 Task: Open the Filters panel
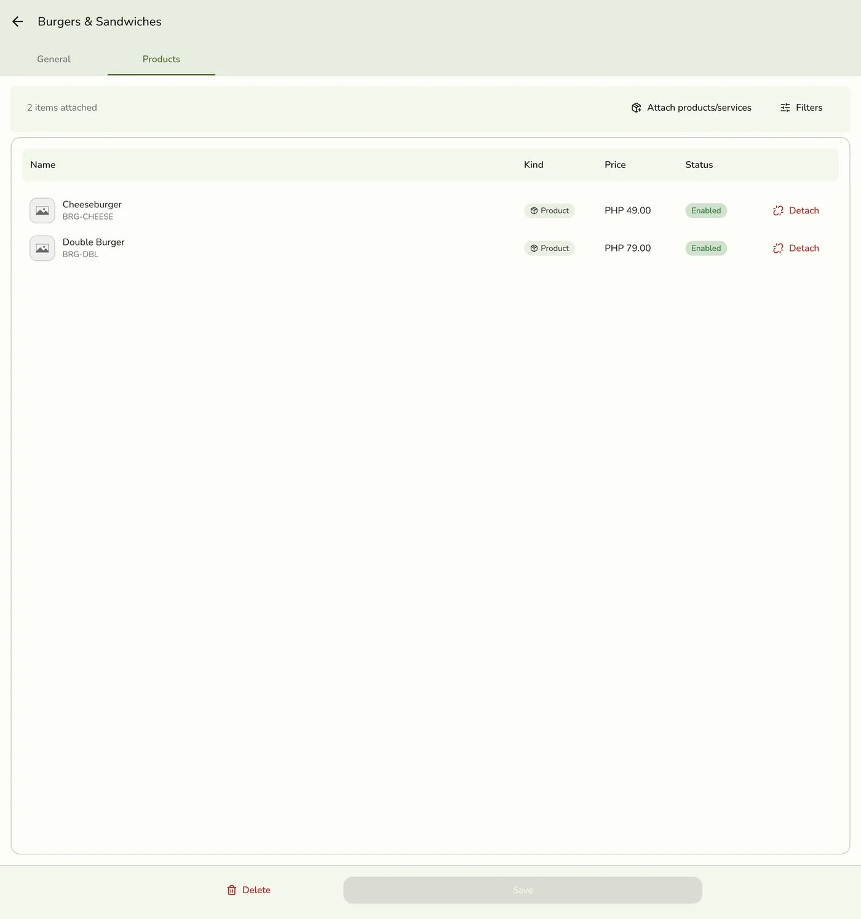pyautogui.click(x=801, y=108)
